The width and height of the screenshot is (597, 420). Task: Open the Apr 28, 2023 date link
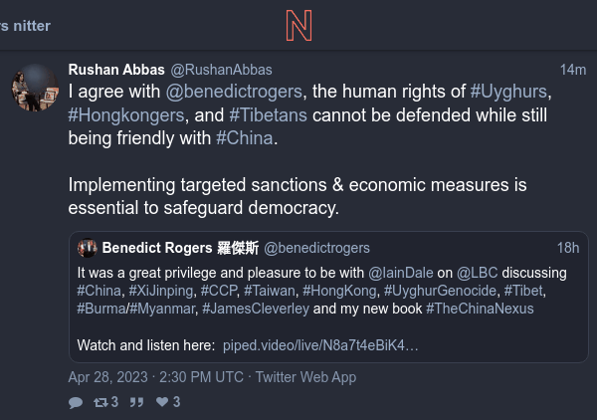coord(155,377)
